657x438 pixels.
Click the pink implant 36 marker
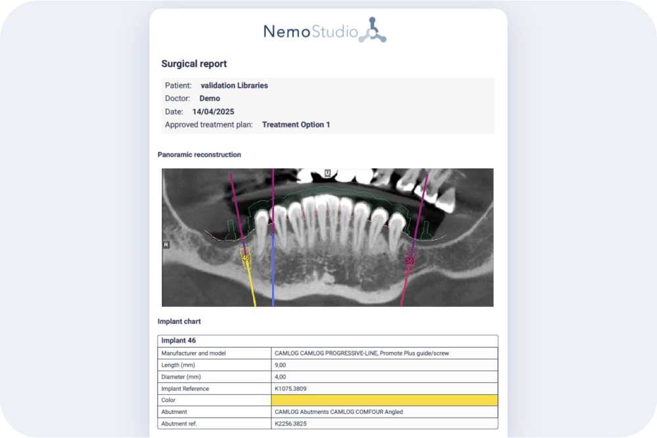point(409,260)
